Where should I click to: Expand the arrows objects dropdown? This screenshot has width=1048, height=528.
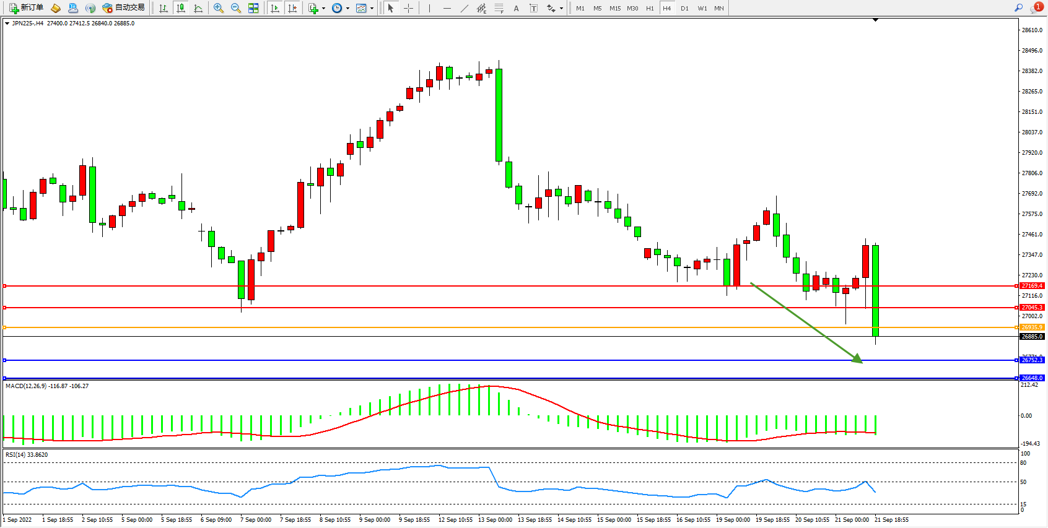click(561, 8)
